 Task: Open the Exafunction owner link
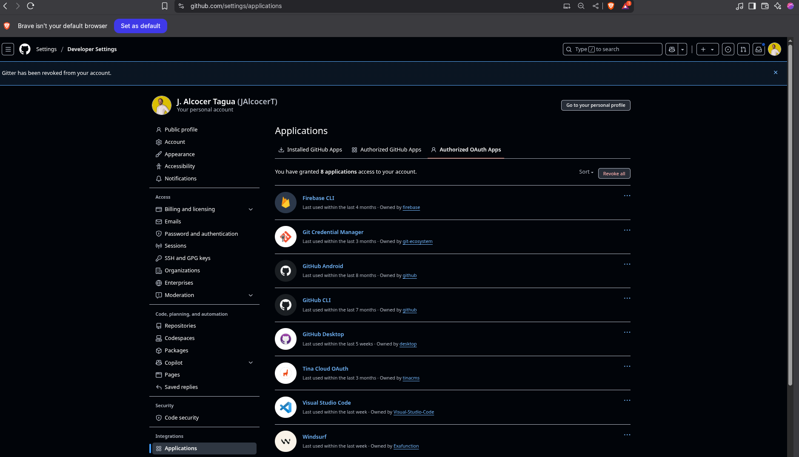click(x=406, y=446)
